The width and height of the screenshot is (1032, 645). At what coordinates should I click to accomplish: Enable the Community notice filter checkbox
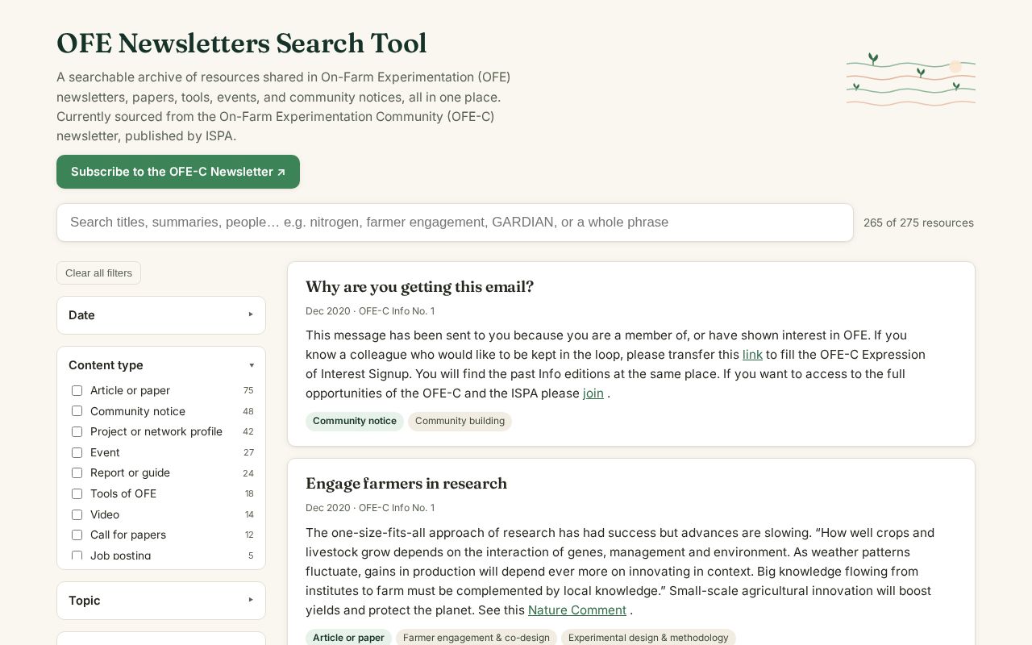pos(77,411)
